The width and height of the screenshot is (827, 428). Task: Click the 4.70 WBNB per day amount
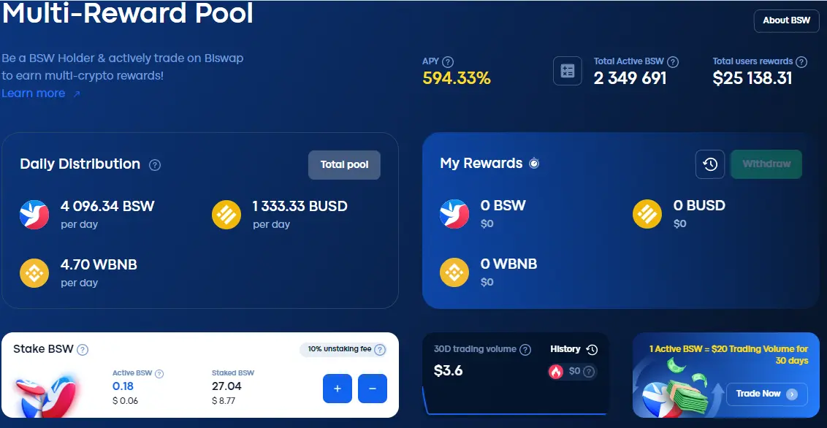(x=99, y=264)
